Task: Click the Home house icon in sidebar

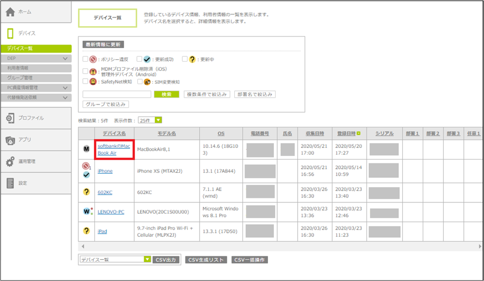Action: (10, 12)
